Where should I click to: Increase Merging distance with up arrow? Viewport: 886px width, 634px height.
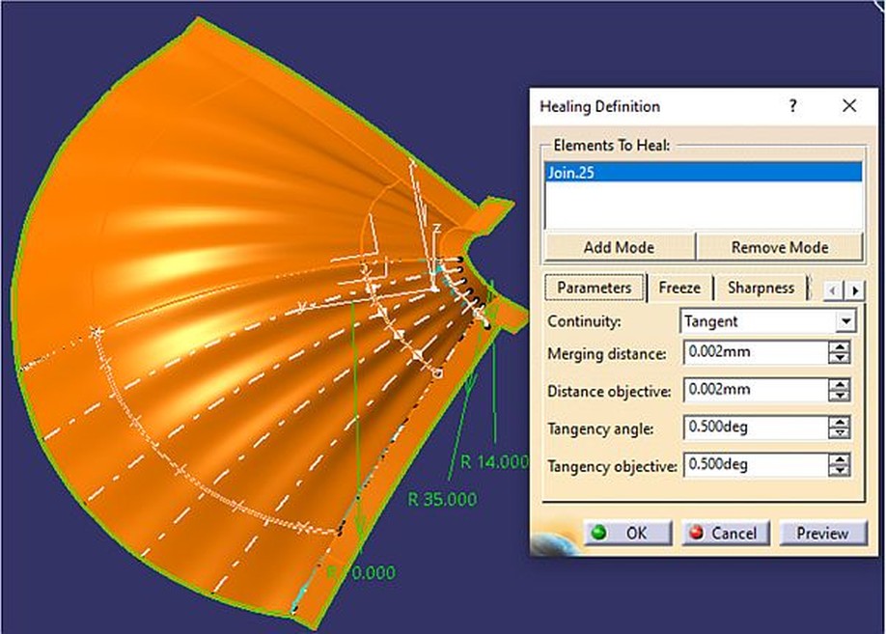click(x=840, y=348)
